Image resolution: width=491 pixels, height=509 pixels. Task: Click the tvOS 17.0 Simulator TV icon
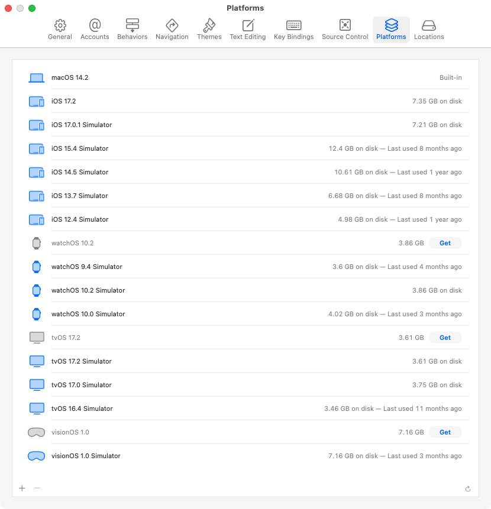pyautogui.click(x=37, y=385)
